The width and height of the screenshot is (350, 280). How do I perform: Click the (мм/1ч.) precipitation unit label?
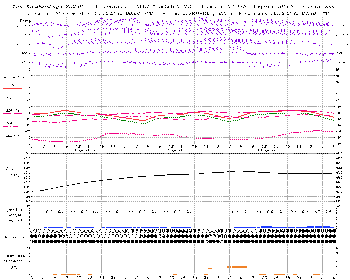(14, 220)
